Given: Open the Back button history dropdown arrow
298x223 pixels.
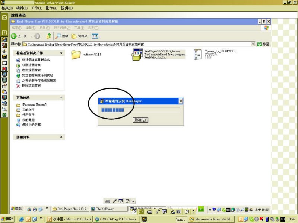Looking at the screenshot, I should pyautogui.click(x=31, y=36).
